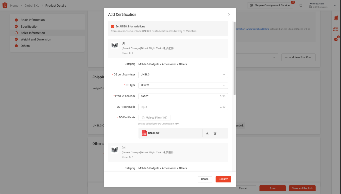This screenshot has width=341, height=194.
Task: Click the Shopee logo icon
Action: pos(4,5)
